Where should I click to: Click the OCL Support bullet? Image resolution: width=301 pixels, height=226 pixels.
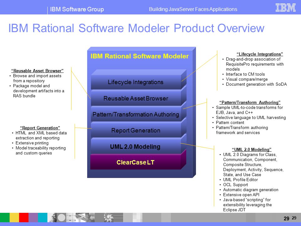coord(235,185)
